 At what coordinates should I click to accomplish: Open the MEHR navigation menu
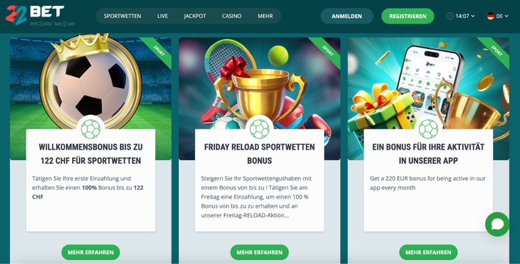click(266, 16)
